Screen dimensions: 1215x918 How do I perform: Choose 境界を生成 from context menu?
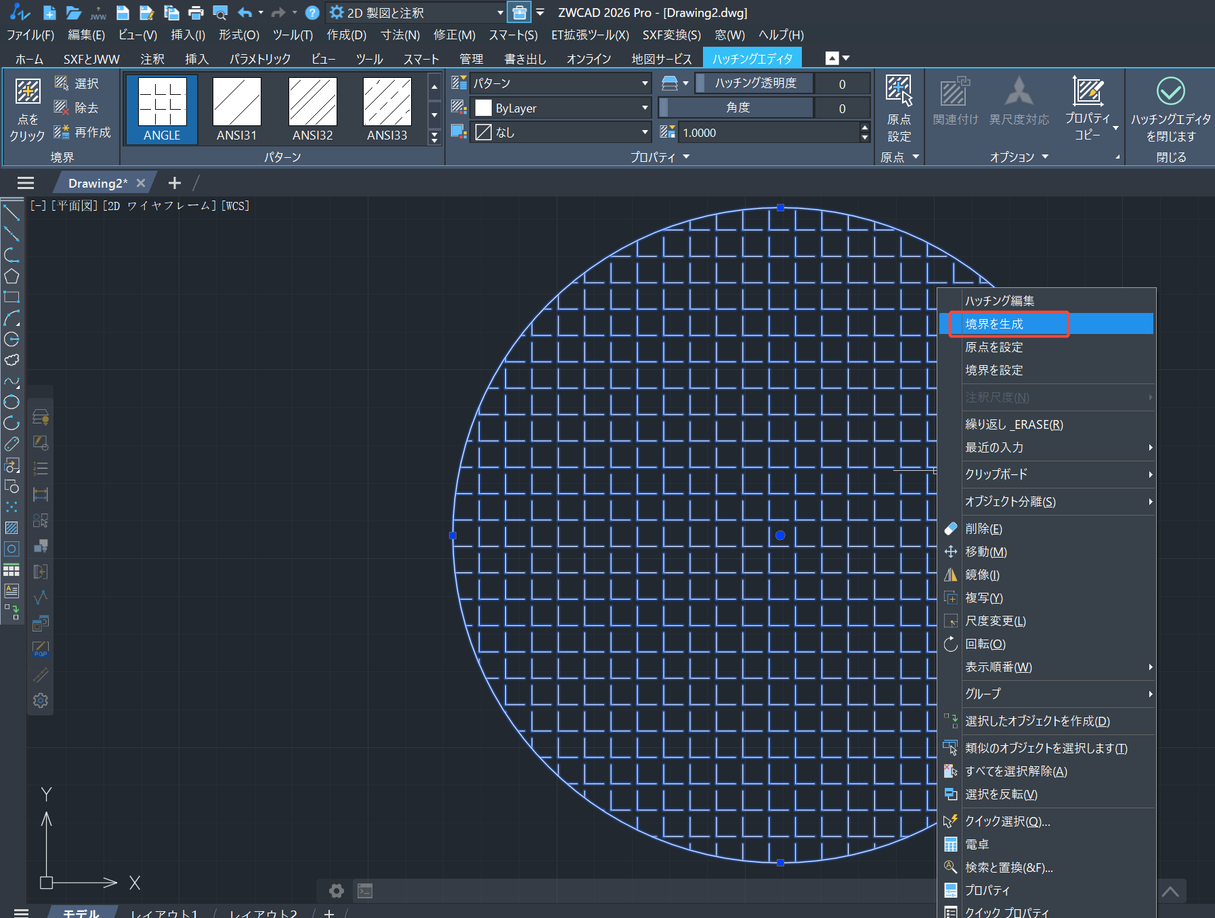pos(994,324)
